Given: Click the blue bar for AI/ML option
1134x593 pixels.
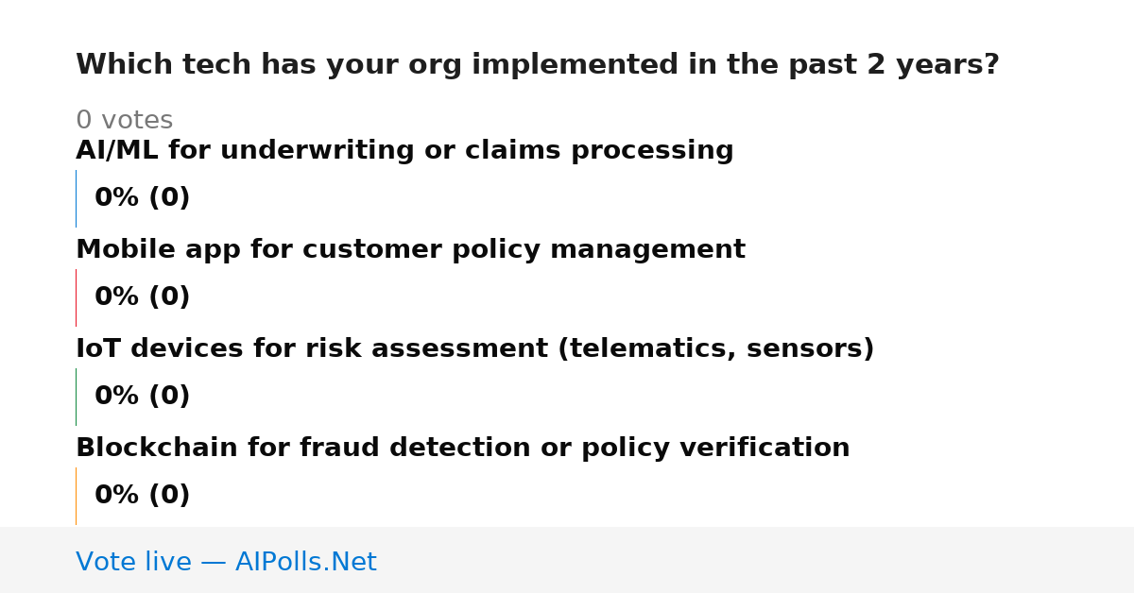Looking at the screenshot, I should (x=76, y=198).
